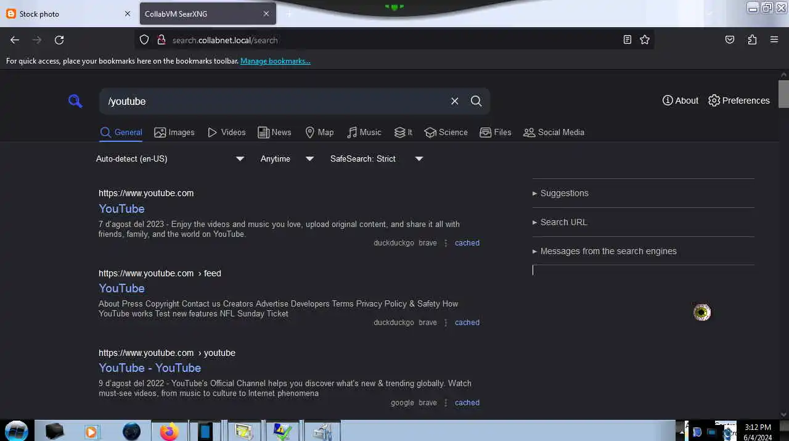Open the Extensions puzzle icon
The width and height of the screenshot is (789, 441).
(x=752, y=39)
